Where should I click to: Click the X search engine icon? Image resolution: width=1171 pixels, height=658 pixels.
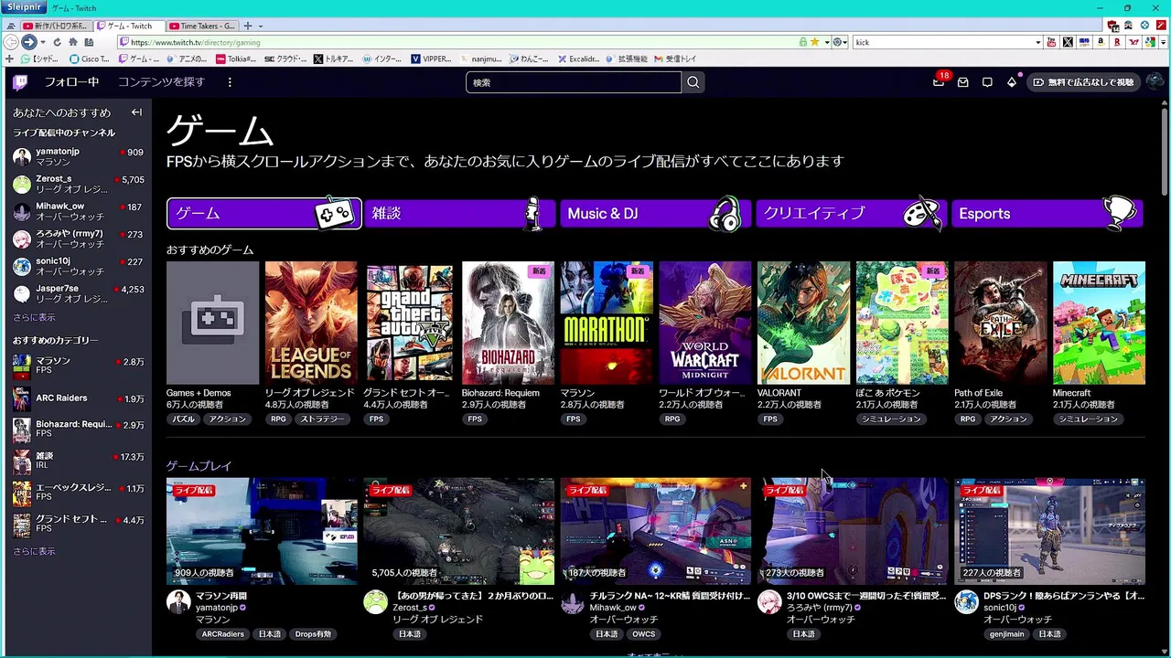[1068, 42]
